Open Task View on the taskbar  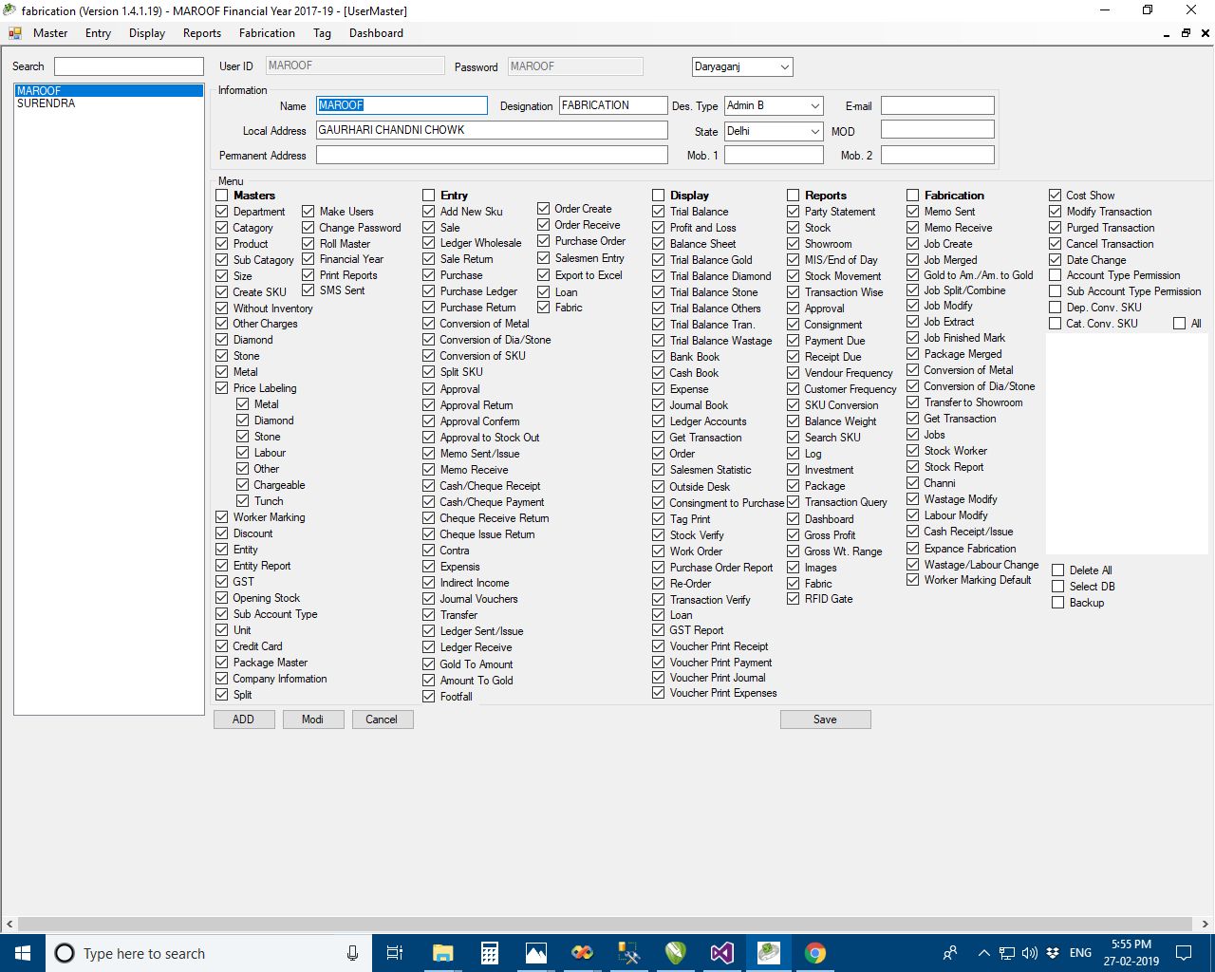coord(396,953)
